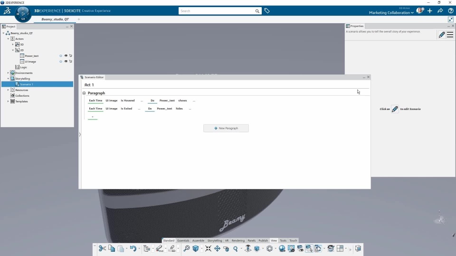
Task: Open the hamburger menu in Properties panel
Action: [450, 35]
